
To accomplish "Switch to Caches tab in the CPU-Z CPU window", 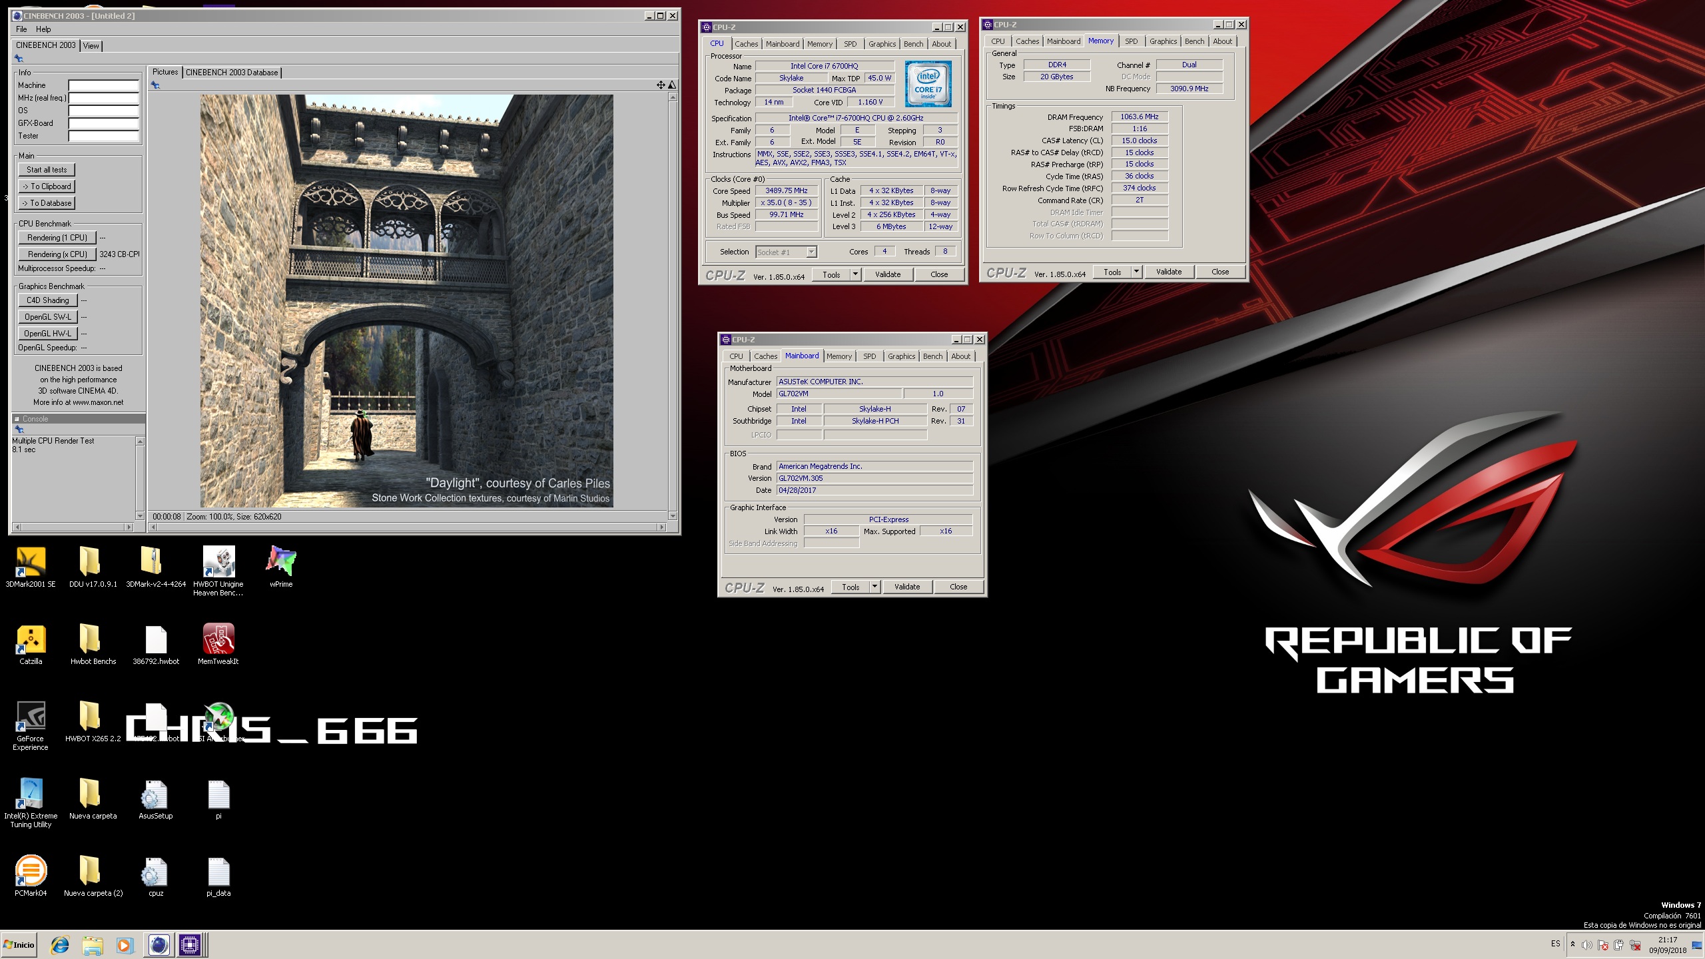I will pyautogui.click(x=746, y=44).
